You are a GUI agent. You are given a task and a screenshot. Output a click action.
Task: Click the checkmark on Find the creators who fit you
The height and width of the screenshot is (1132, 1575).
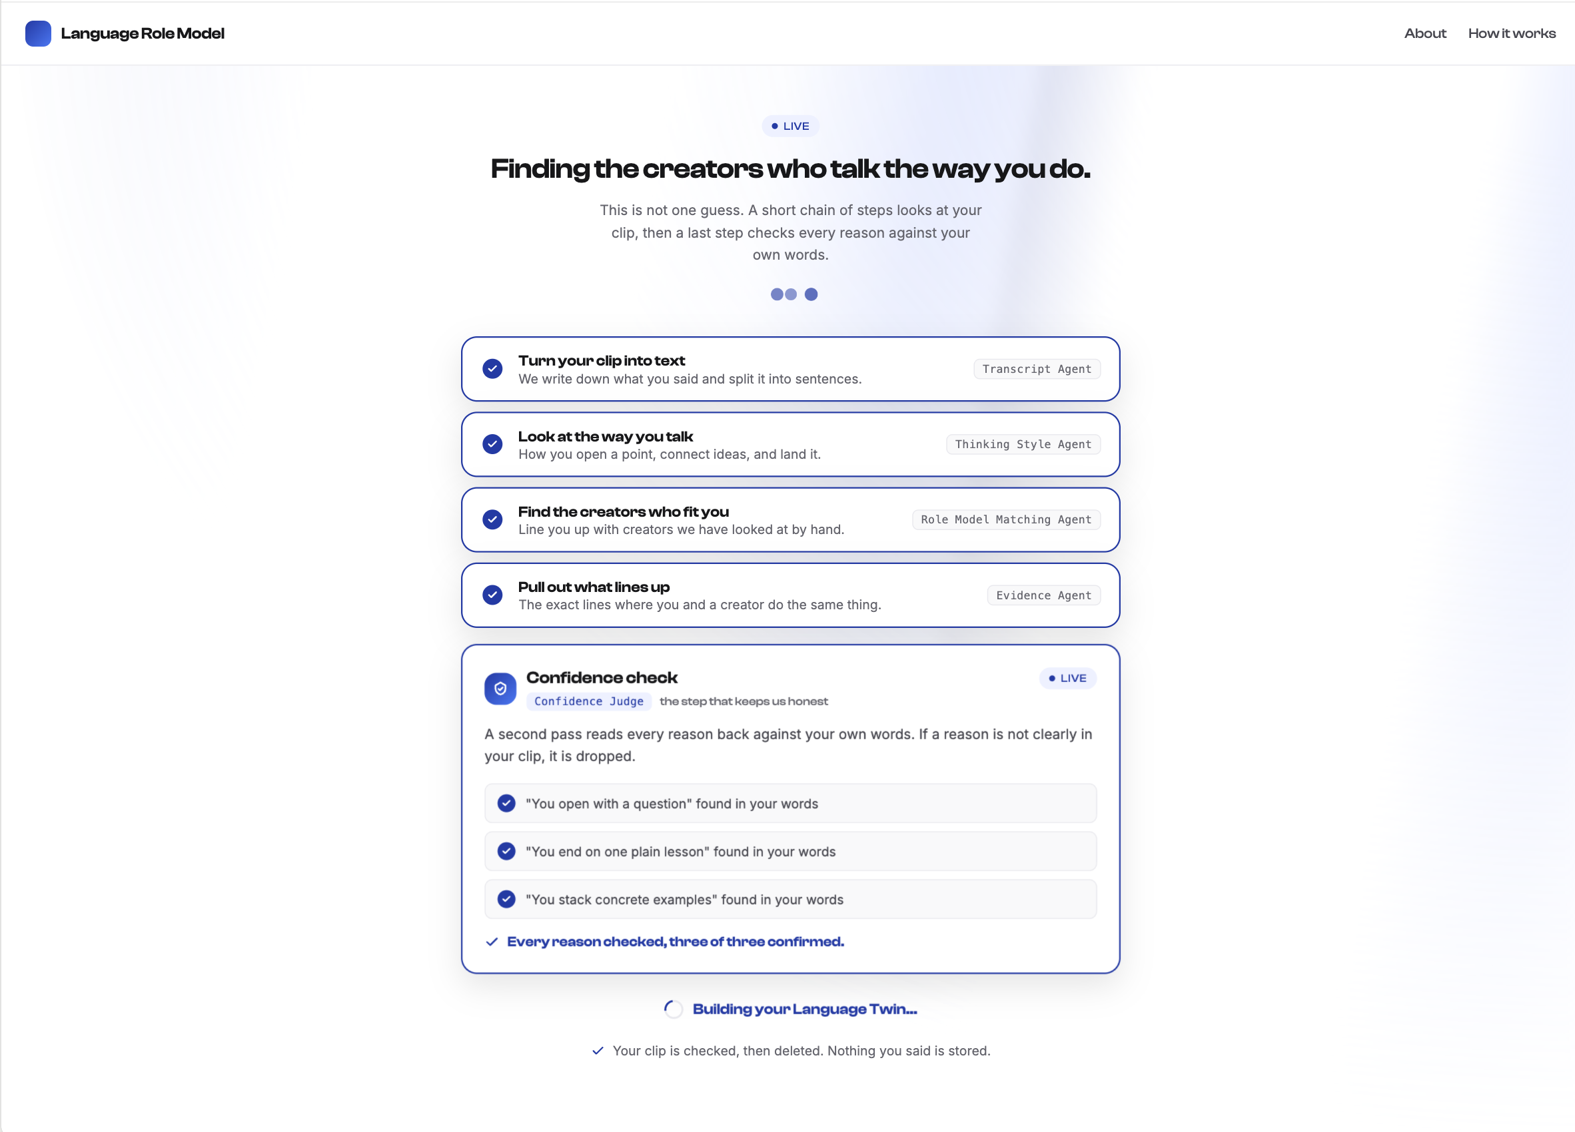click(492, 519)
